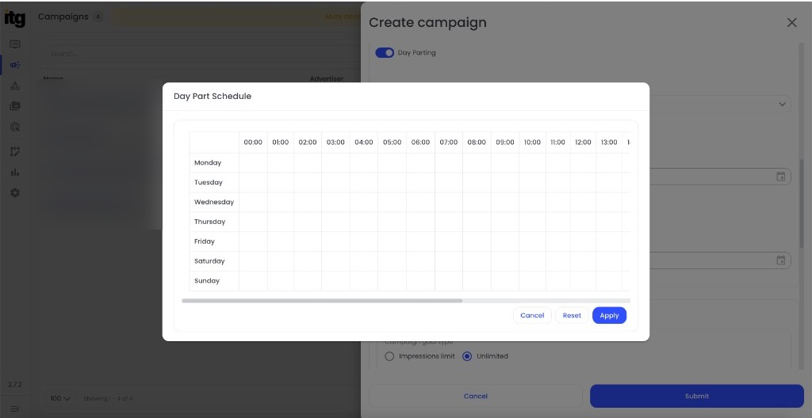The width and height of the screenshot is (812, 418).
Task: Click the Saturday row label
Action: coord(209,261)
